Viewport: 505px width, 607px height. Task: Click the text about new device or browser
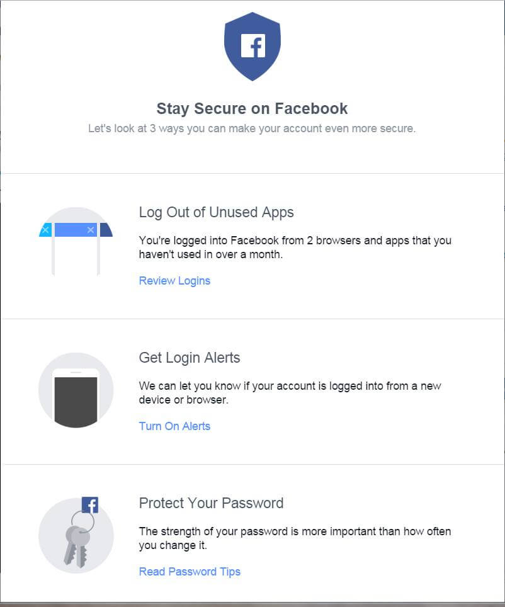290,393
